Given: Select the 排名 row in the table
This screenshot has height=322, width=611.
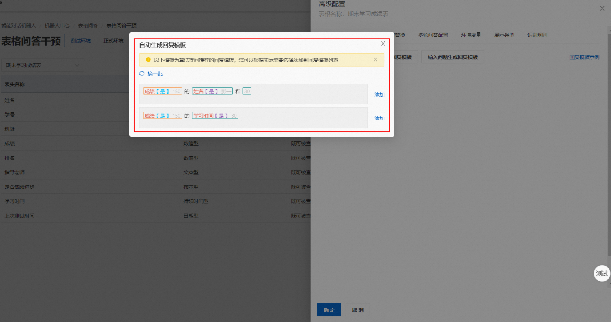Looking at the screenshot, I should tap(155, 158).
